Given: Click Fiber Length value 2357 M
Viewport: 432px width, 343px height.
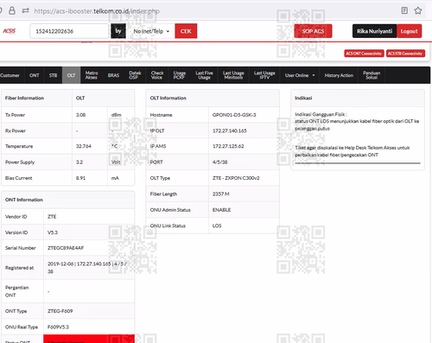Looking at the screenshot, I should 220,194.
